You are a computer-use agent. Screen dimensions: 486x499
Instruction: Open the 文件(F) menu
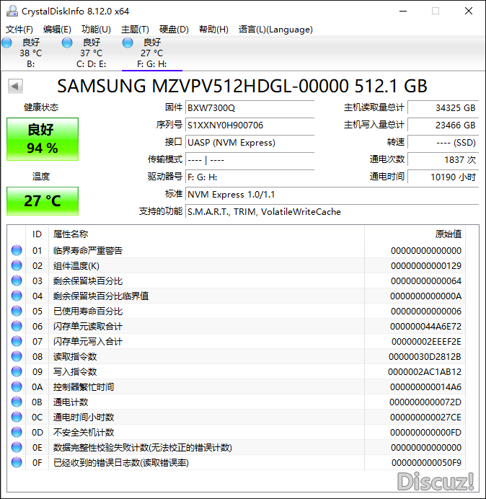click(19, 30)
